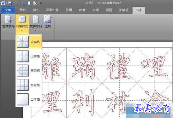173x118 pixels.
Task: Click the 禮 calligraphy character in document
Action: 119,66
